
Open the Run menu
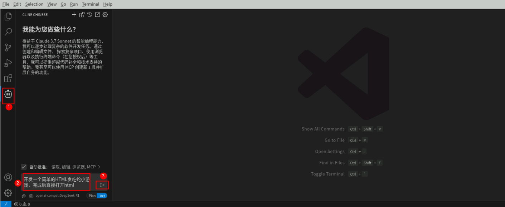(x=74, y=4)
